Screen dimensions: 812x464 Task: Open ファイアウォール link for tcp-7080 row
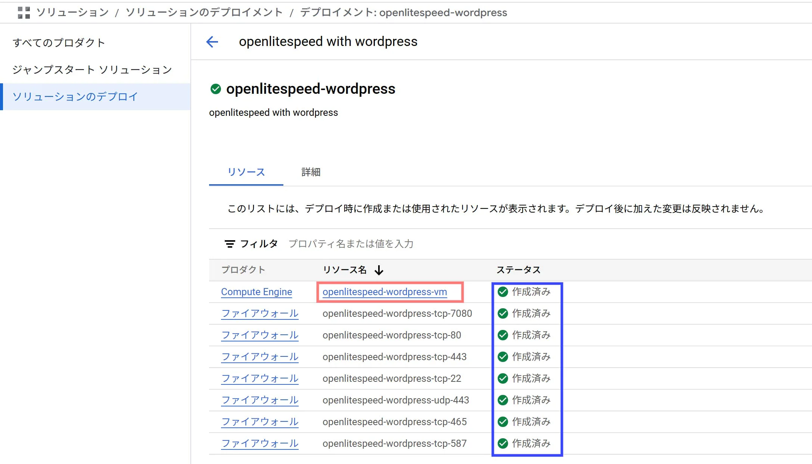[x=260, y=313]
